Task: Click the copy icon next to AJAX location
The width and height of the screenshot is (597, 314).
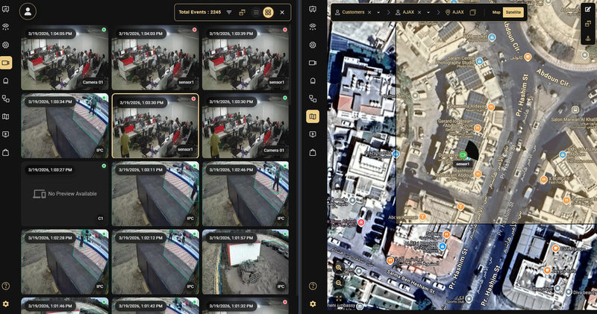Action: click(472, 12)
